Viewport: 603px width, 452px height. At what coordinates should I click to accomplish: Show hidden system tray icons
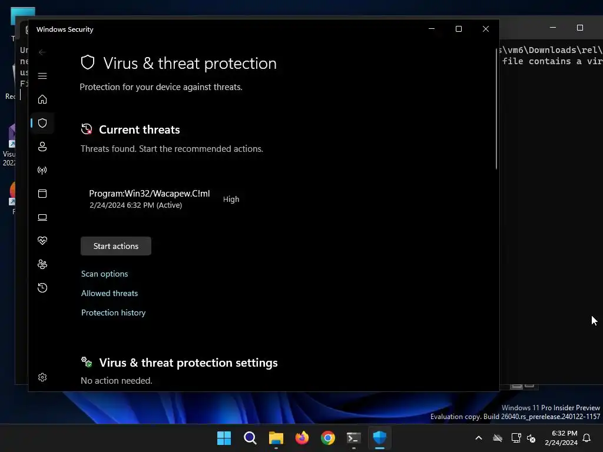pos(479,438)
